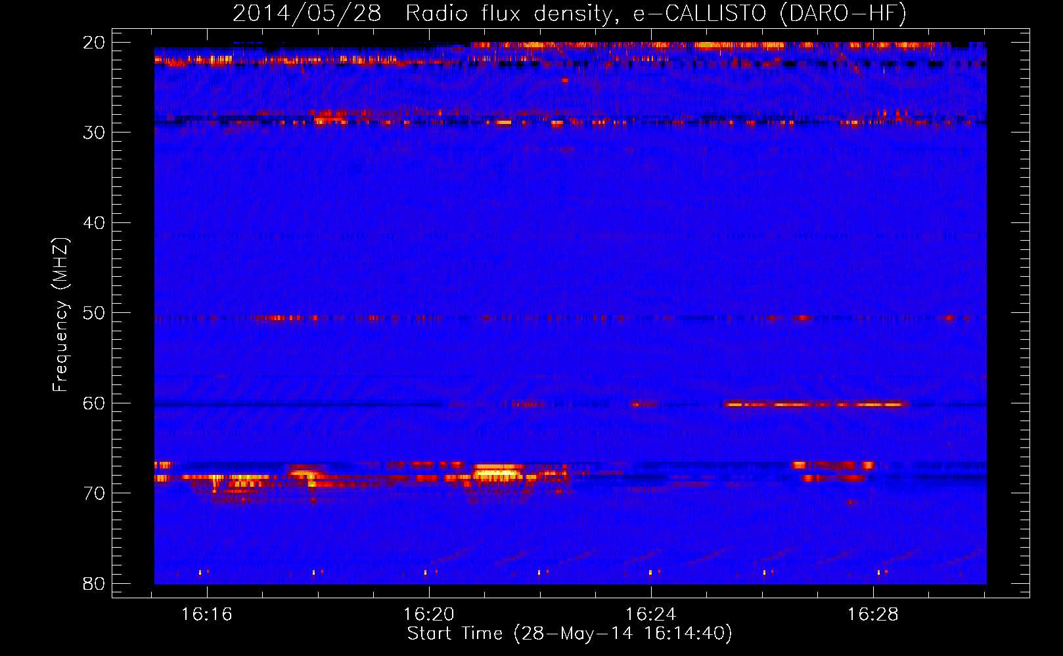Click the '70' frequency tick label
Viewport: 1063px width, 656px height.
click(x=94, y=493)
